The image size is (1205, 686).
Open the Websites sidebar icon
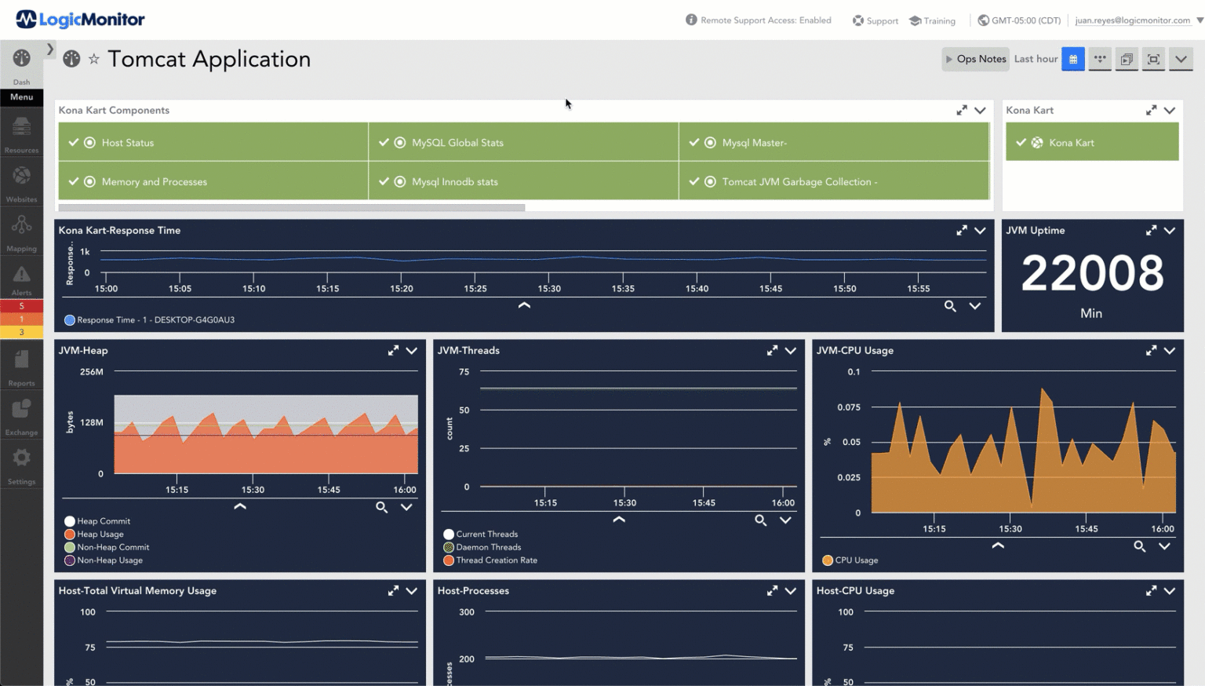point(21,177)
